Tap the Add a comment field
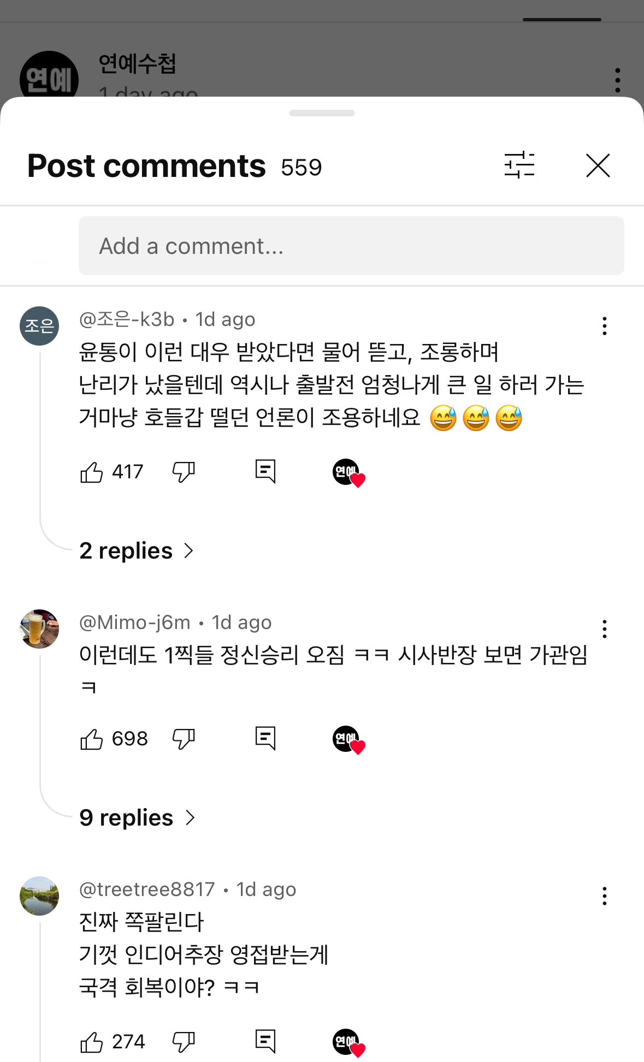 tap(351, 246)
